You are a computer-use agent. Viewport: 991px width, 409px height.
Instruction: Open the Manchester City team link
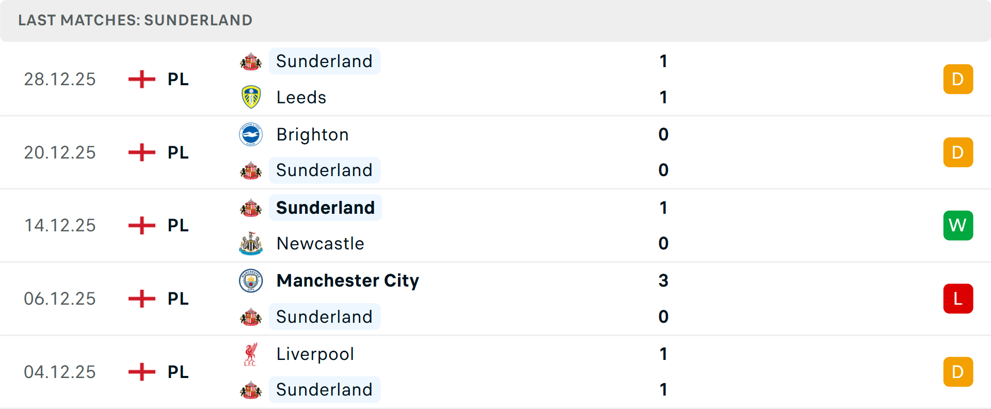[x=347, y=280]
